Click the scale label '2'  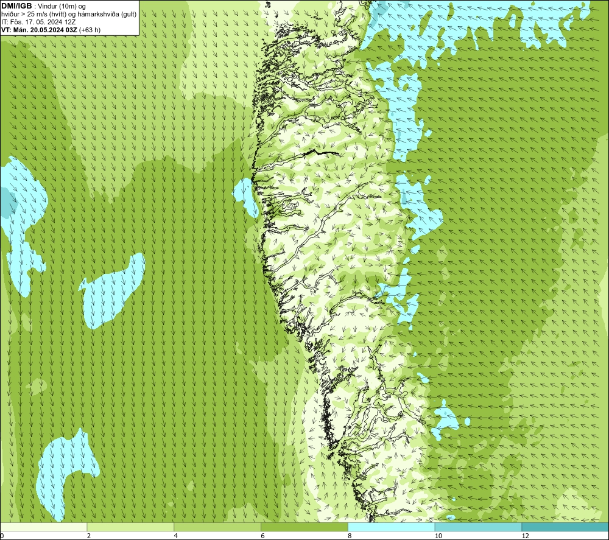coord(89,536)
